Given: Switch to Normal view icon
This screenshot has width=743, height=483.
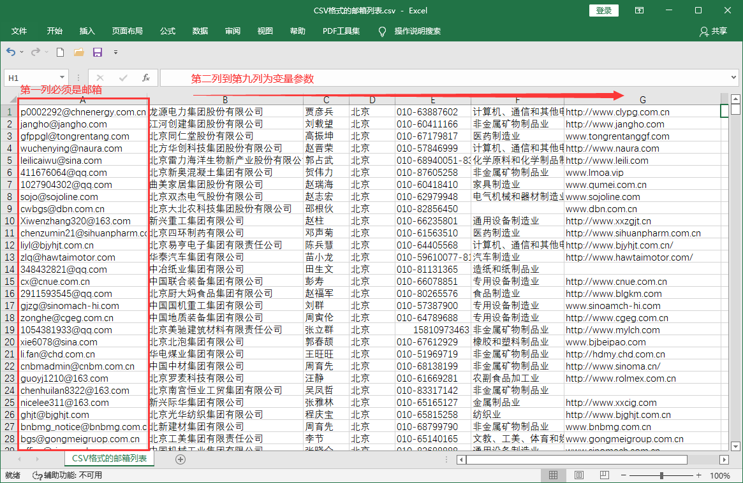Looking at the screenshot, I should coord(553,475).
